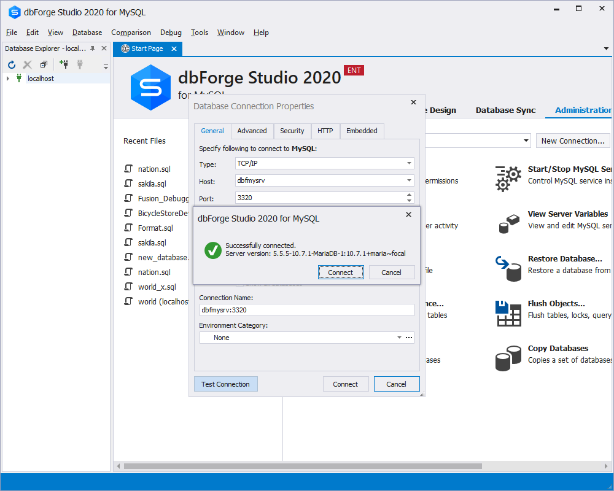Open the Tools menu
This screenshot has width=614, height=491.
pos(200,33)
